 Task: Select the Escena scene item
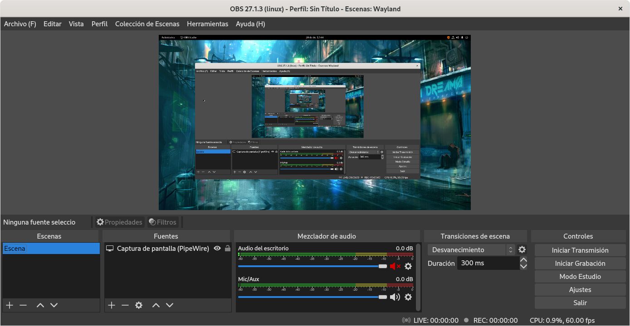[51, 248]
